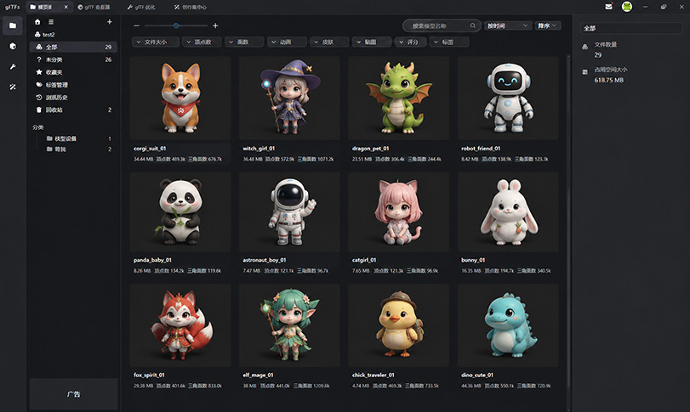Close the 模型库 tab
Screen dimensions: 690x412
[66, 7]
